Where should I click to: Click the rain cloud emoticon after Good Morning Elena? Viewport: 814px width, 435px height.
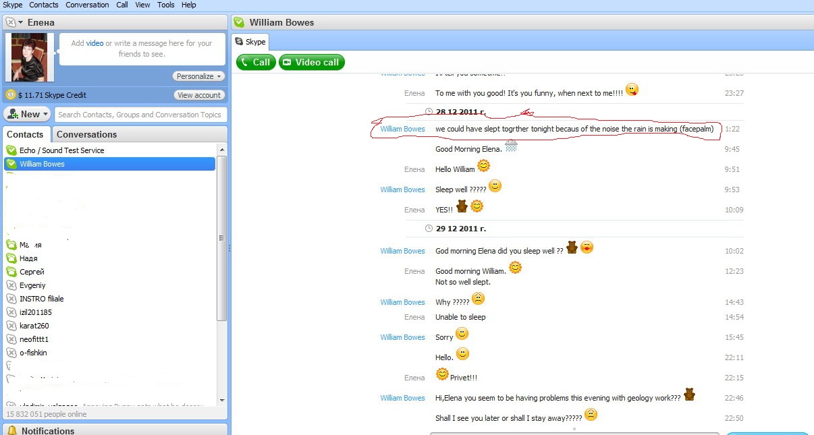coord(511,146)
